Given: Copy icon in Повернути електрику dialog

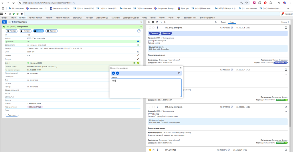Looking at the screenshot, I should 179,73.
